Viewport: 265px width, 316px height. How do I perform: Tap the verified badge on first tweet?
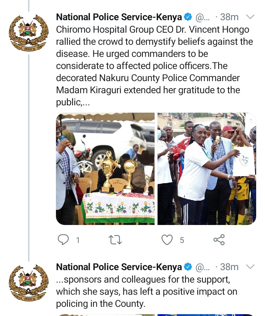tap(188, 17)
